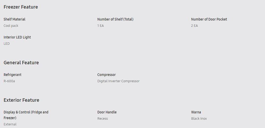265x128 pixels.
Task: Select the R-600a refrigerant value
Action: pyautogui.click(x=9, y=81)
